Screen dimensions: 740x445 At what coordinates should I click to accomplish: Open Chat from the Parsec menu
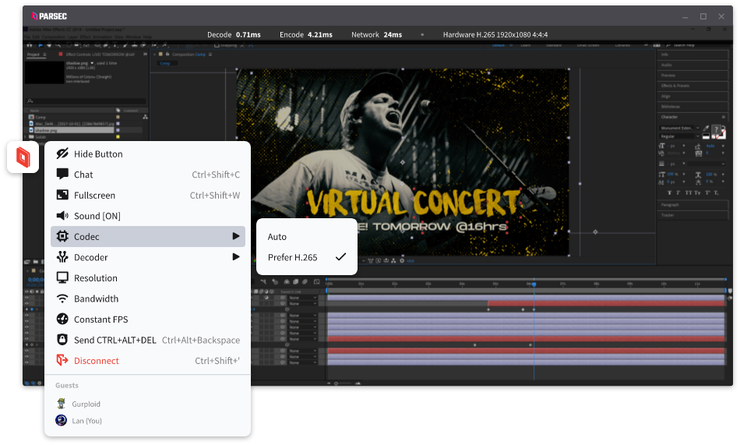click(x=148, y=175)
